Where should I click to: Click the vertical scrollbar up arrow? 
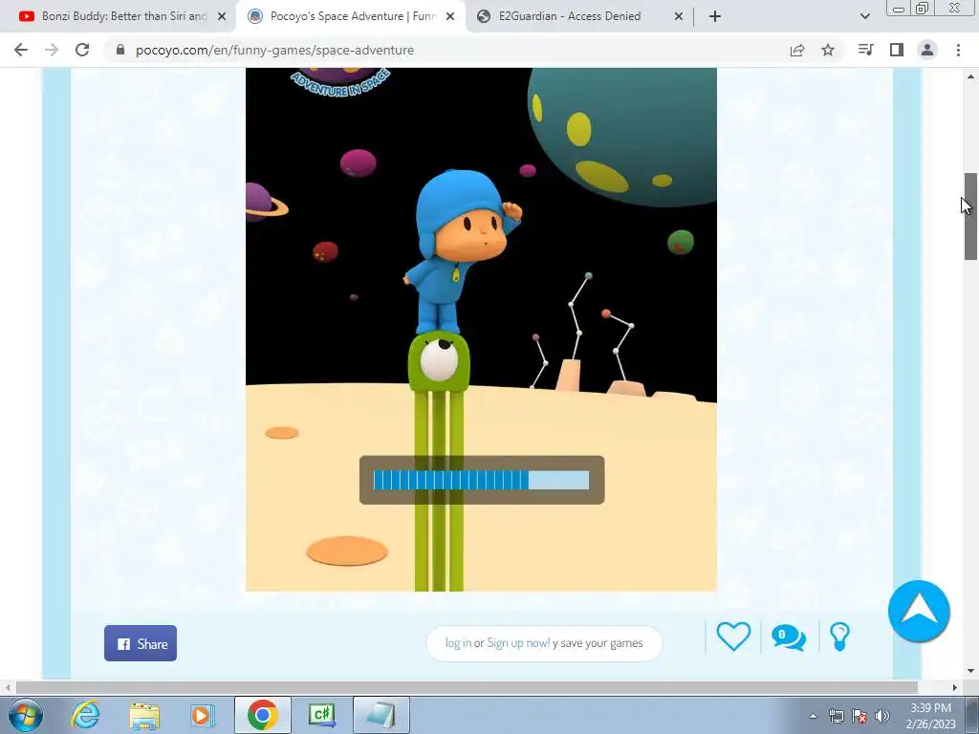coord(970,76)
